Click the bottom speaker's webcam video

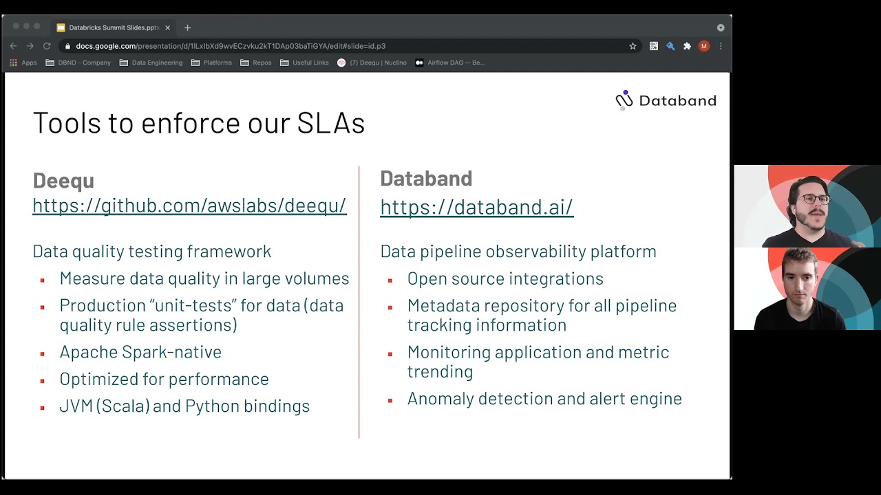pyautogui.click(x=807, y=289)
